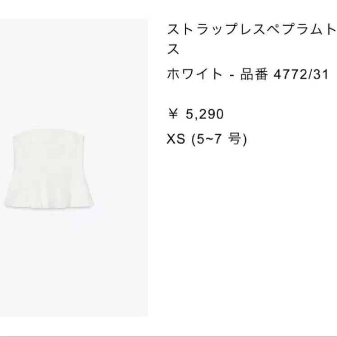Viewport: 337px width, 337px height.
Task: Click the gray background above the garment
Action: 74,73
